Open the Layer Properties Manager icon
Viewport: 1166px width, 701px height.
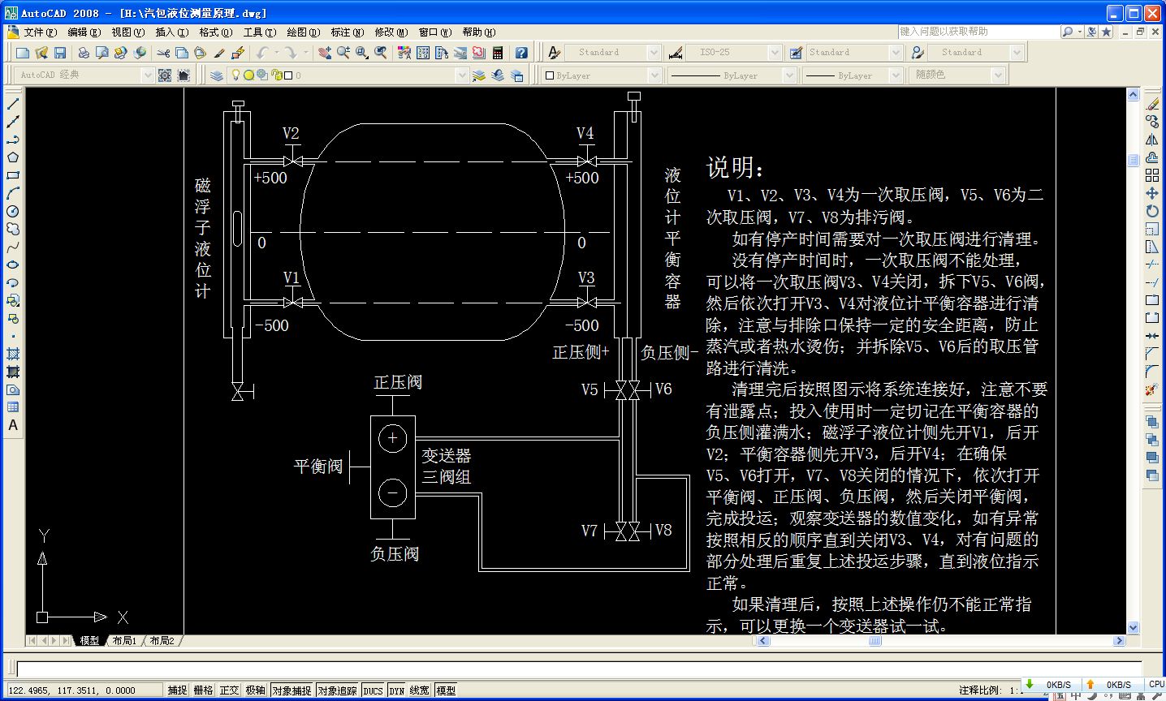click(217, 75)
